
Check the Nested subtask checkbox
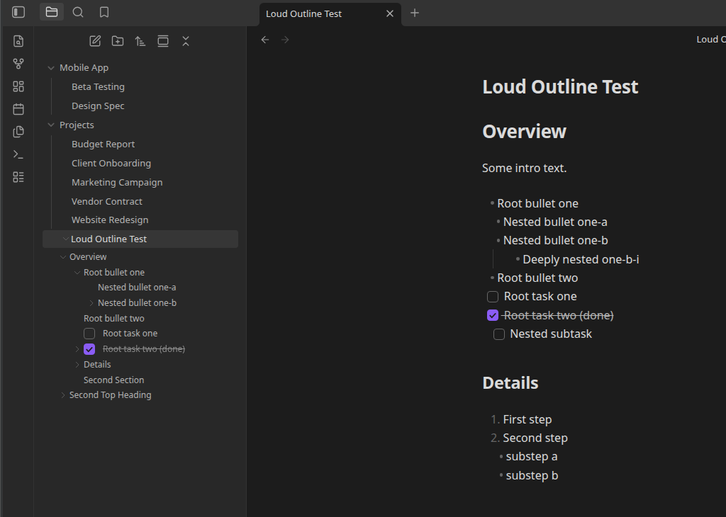[x=499, y=334]
